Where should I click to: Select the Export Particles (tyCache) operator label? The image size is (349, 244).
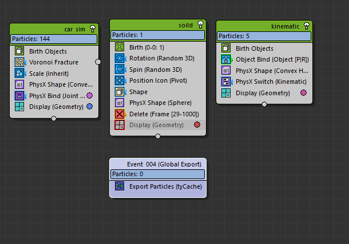(x=165, y=186)
